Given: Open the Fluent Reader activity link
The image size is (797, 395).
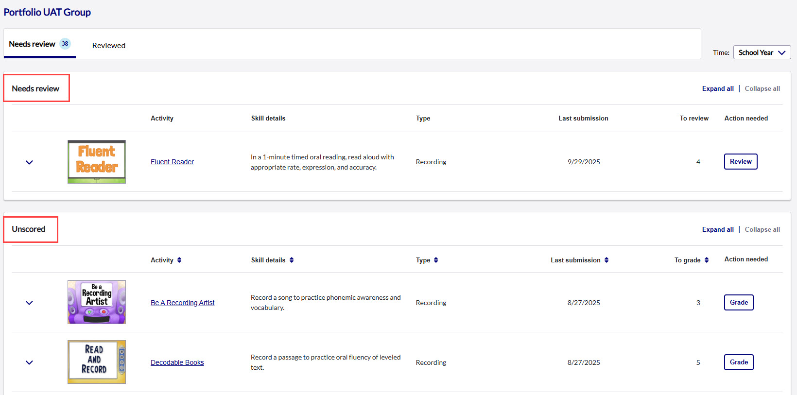Looking at the screenshot, I should click(x=172, y=162).
